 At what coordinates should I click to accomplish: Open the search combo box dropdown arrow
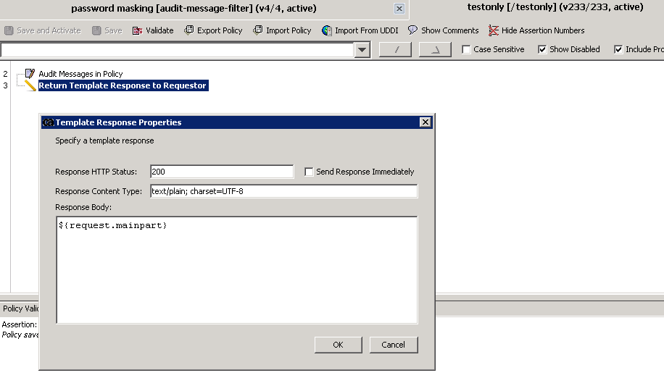coord(362,50)
